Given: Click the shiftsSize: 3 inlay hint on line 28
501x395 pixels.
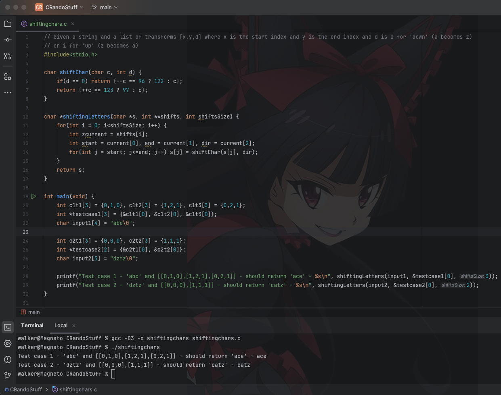Looking at the screenshot, I should point(474,276).
